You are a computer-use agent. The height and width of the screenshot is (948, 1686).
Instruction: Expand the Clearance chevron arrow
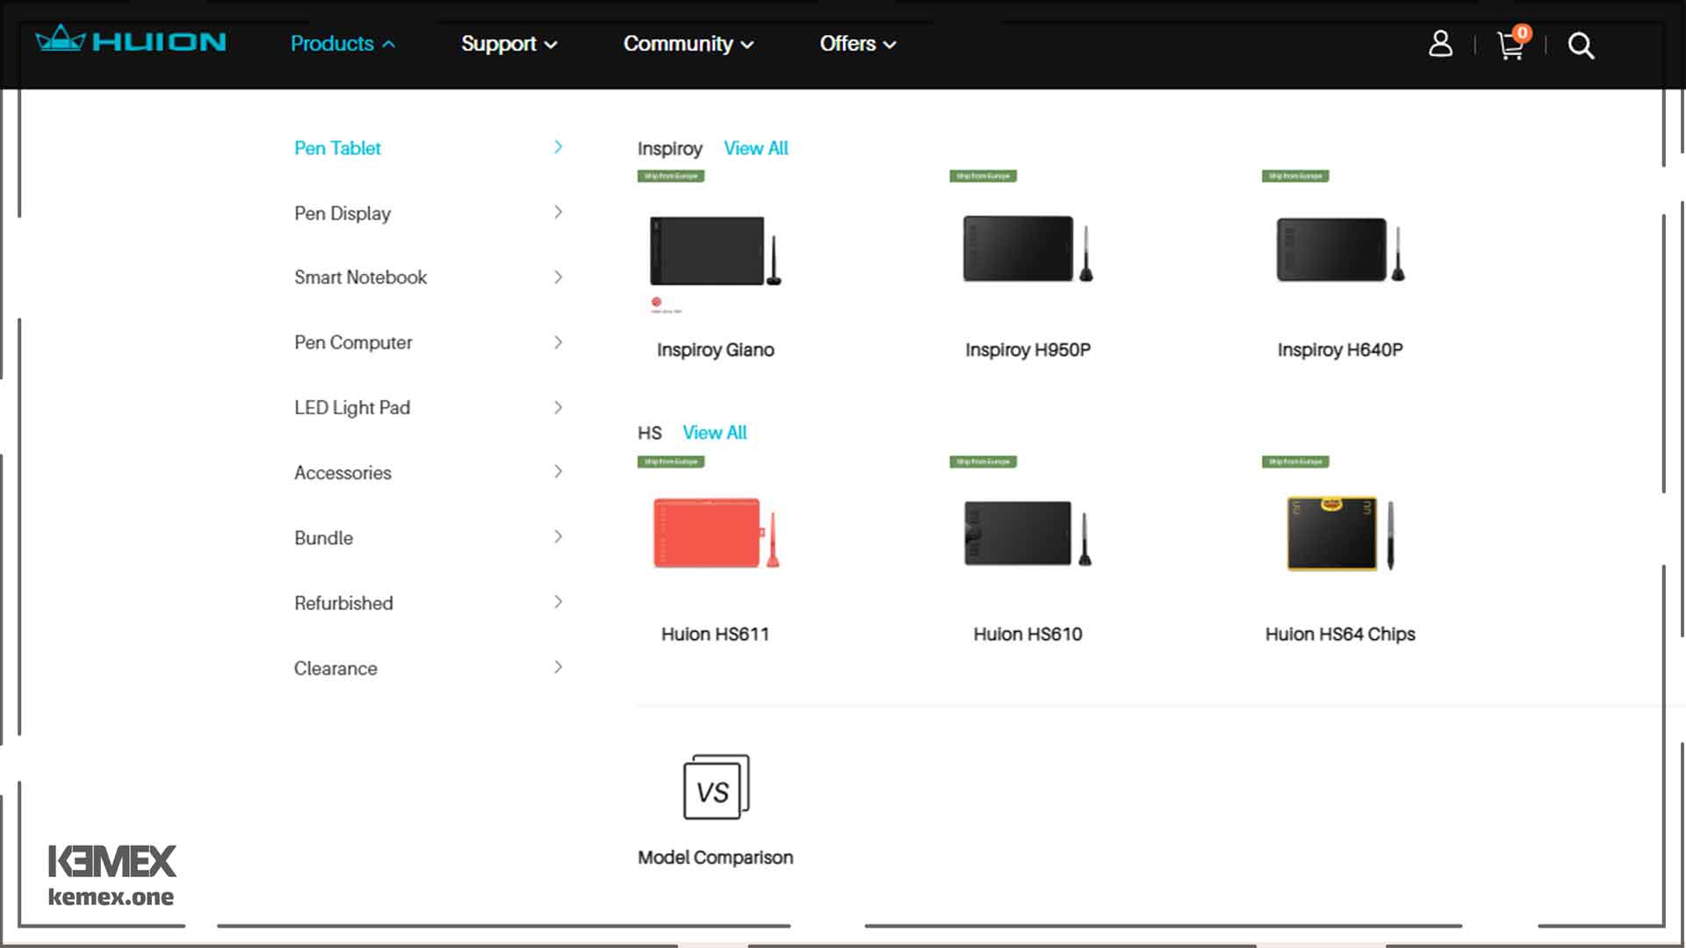click(x=558, y=666)
